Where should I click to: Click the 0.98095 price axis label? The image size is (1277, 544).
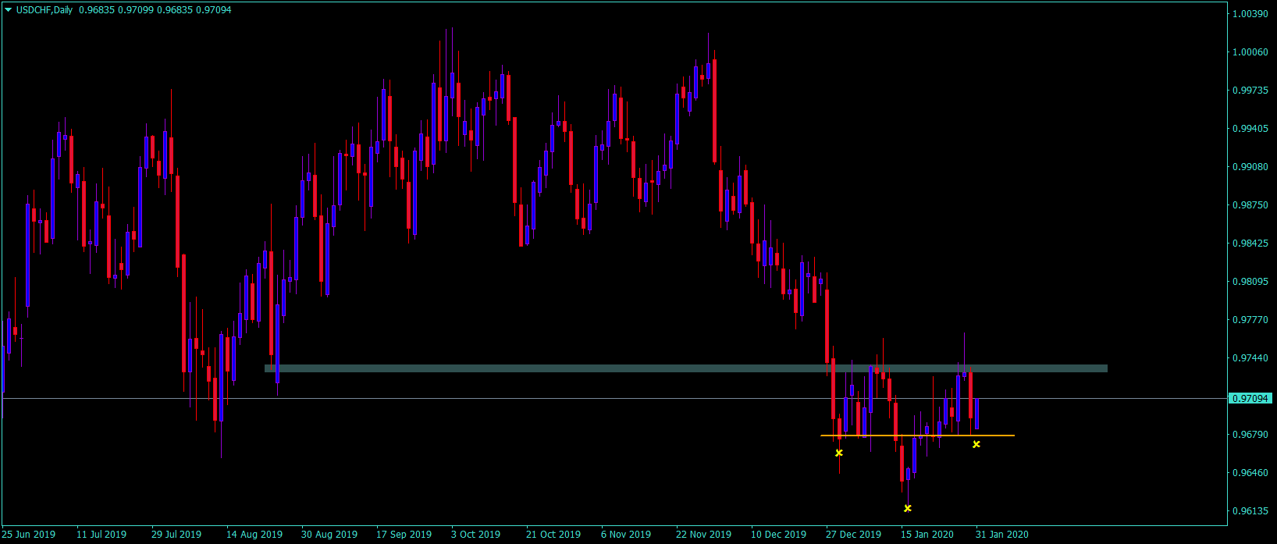[x=1250, y=282]
